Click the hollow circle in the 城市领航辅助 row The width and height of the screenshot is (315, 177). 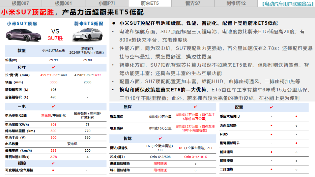coord(195,171)
